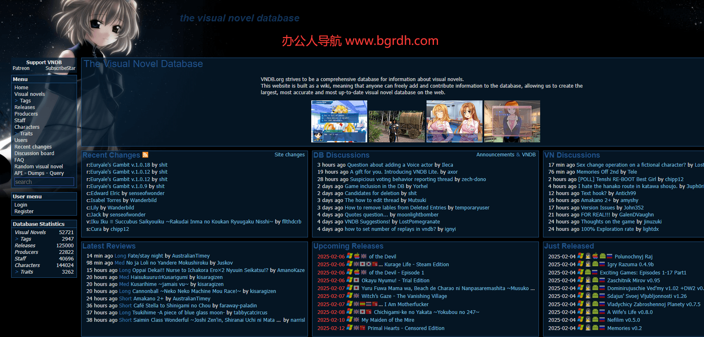704x337 pixels.
Task: Open the Patreon support link
Action: click(x=21, y=68)
